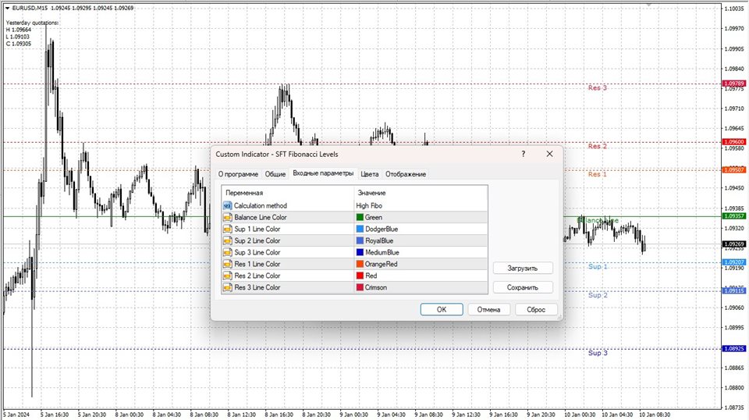Switch to the Общие tab

275,174
